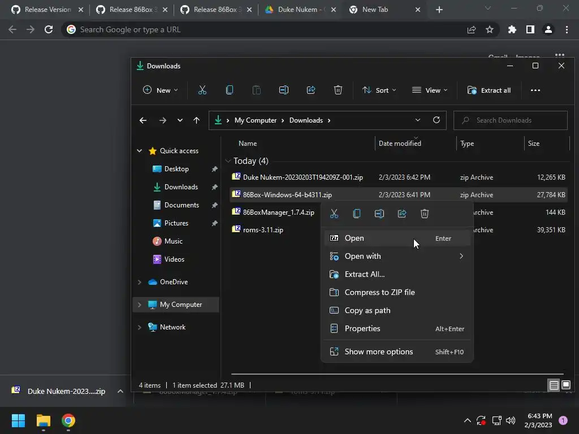Switch to large thumbnails view icon in status bar
This screenshot has height=434, width=579.
[x=565, y=385]
